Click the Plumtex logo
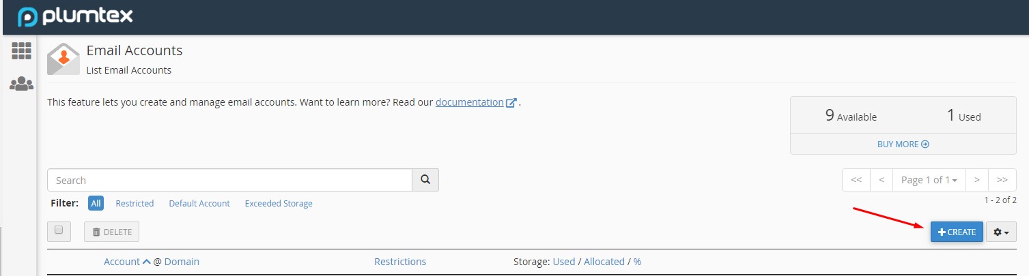The height and width of the screenshot is (276, 1029). pyautogui.click(x=75, y=16)
